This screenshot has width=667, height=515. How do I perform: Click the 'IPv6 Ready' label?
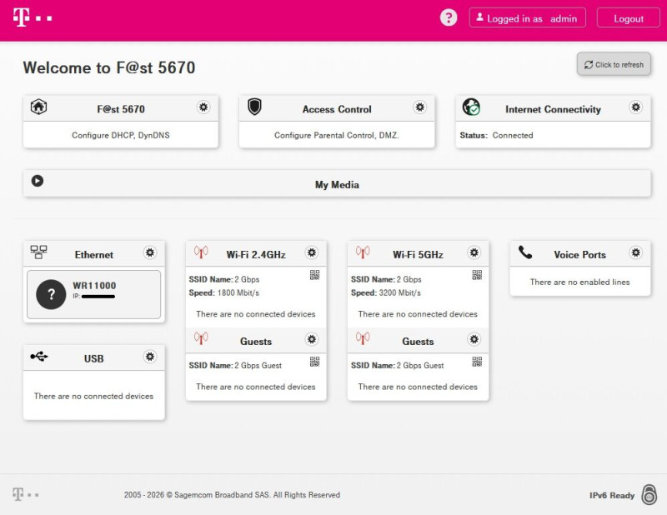click(612, 496)
